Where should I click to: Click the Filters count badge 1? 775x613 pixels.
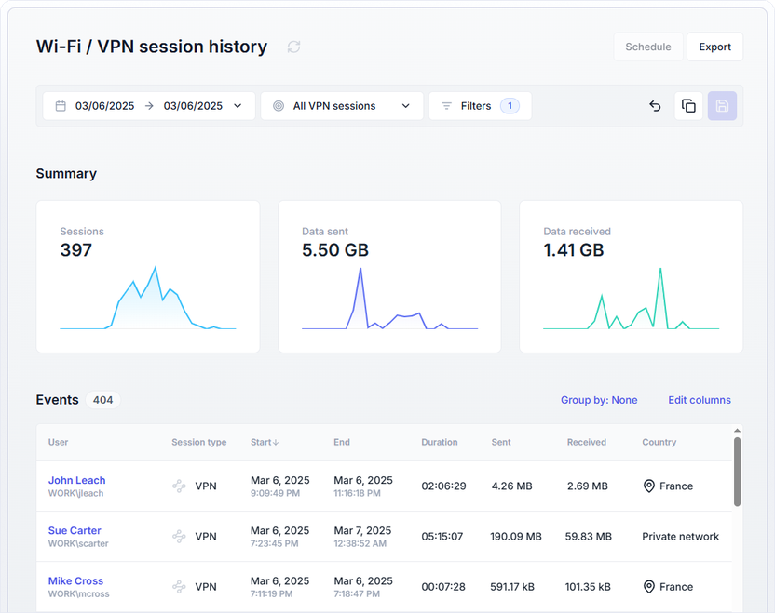click(510, 106)
